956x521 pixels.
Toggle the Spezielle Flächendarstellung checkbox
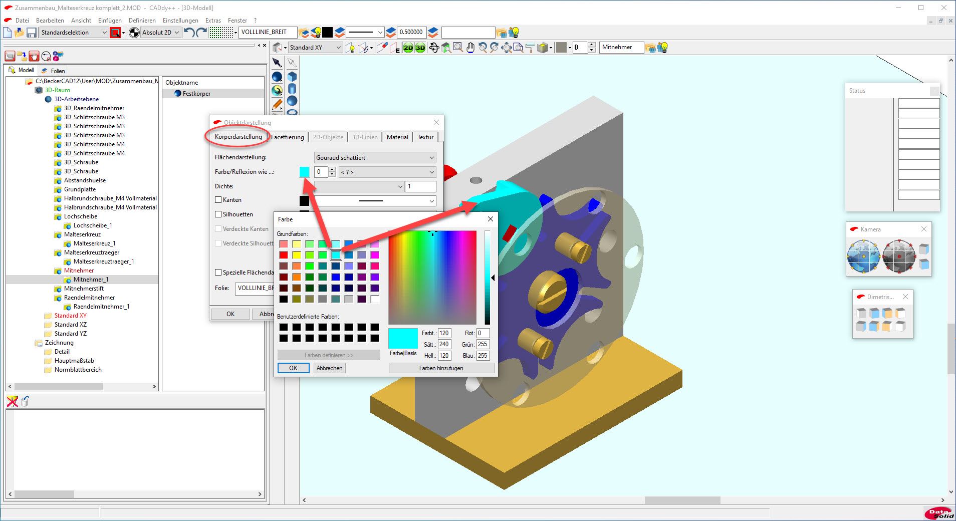click(x=218, y=273)
